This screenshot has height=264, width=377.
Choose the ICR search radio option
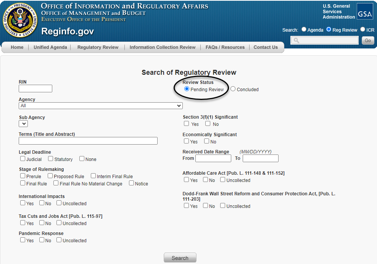(362, 29)
